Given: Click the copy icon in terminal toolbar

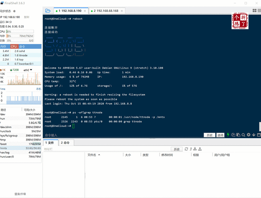Looking at the screenshot, I should coord(233,135).
